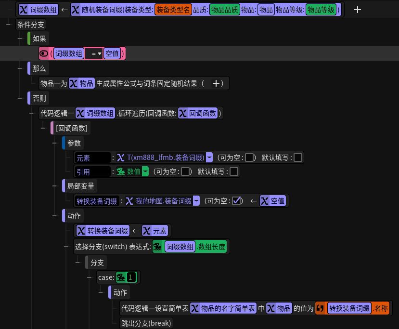Collapse the 那么 branch node
This screenshot has width=399, height=329.
tap(20, 68)
